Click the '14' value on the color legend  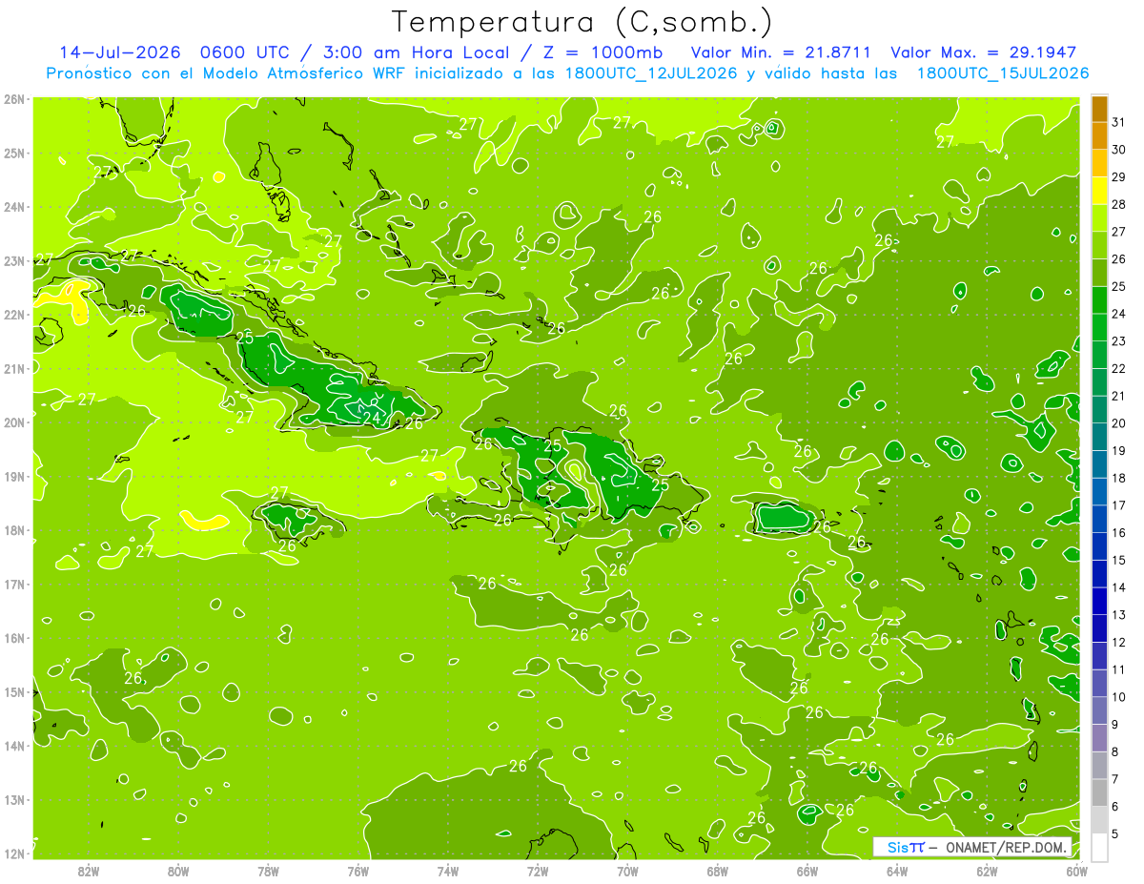click(1119, 587)
